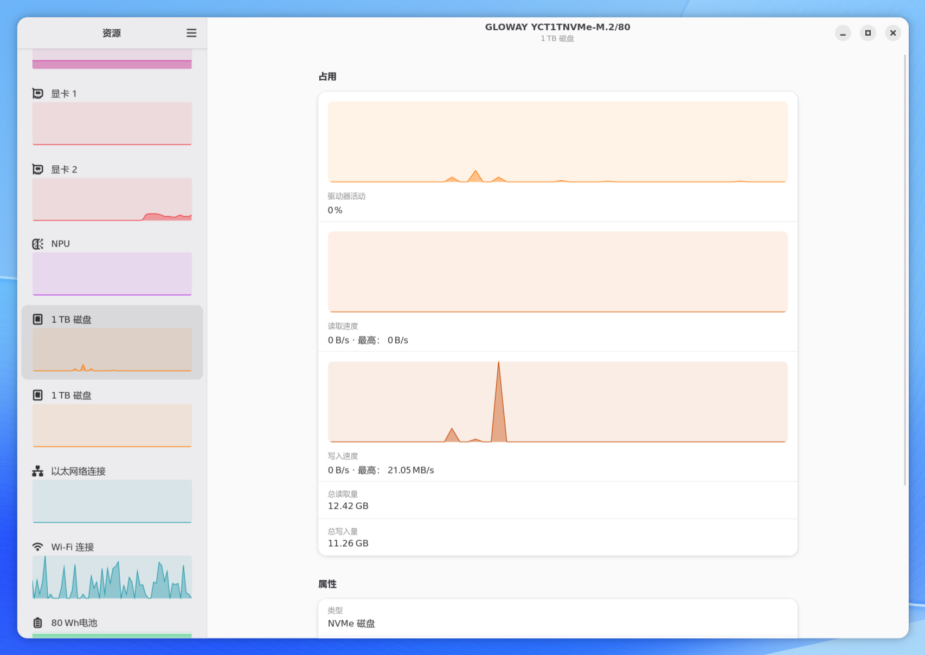The width and height of the screenshot is (925, 655).
Task: Click the GLOWAY YCT1TNVMe-M.2/80 window title
Action: [557, 27]
